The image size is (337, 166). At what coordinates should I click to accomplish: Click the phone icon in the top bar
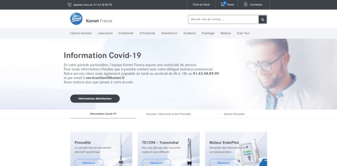pyautogui.click(x=69, y=5)
